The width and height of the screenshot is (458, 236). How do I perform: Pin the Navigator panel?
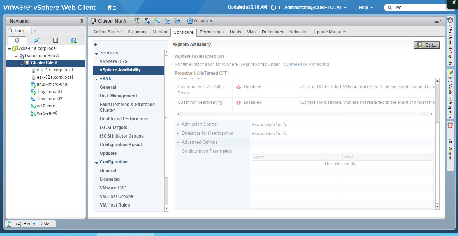[82, 21]
